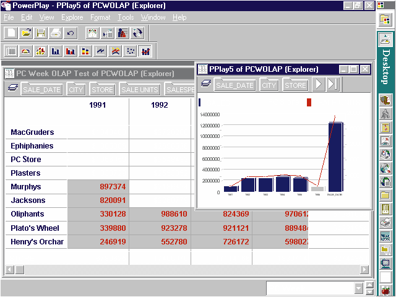396x297 pixels.
Task: Select the 3D bar chart display icon
Action: point(41,51)
